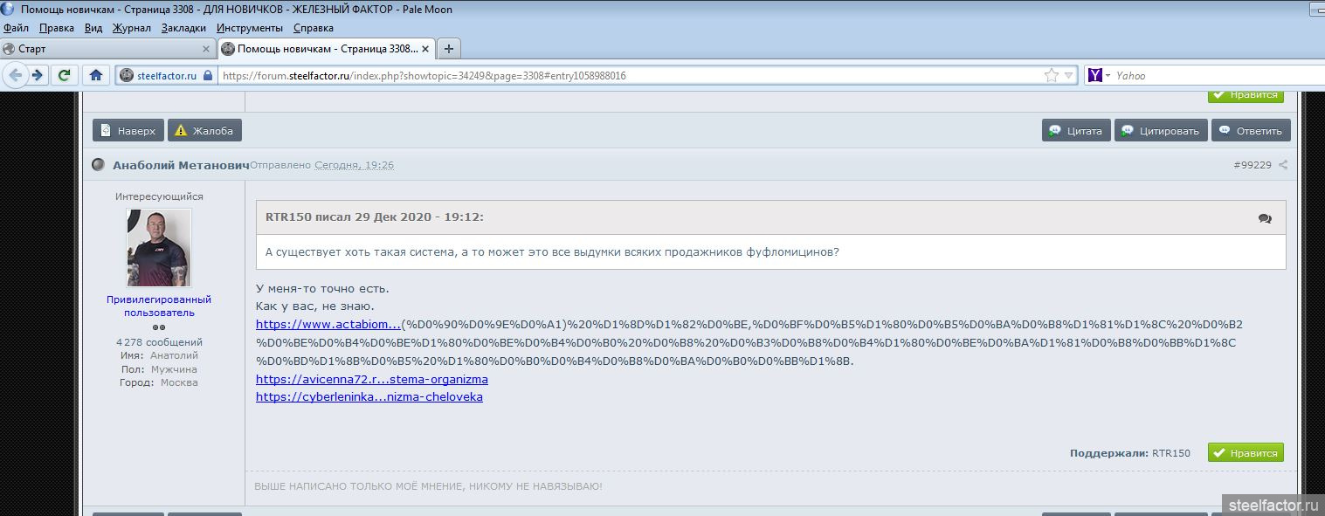
Task: Click the quoted text about фуфломицинов
Action: tap(552, 252)
